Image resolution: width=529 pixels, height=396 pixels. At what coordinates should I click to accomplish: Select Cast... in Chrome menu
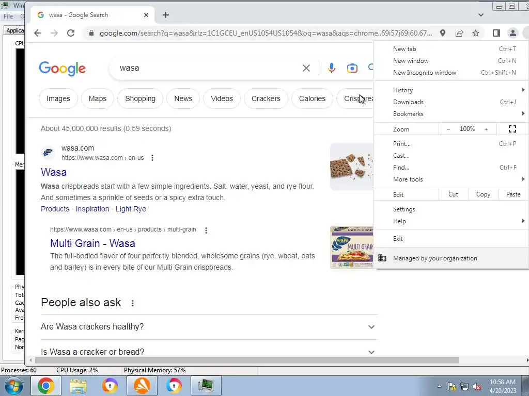click(x=452, y=156)
